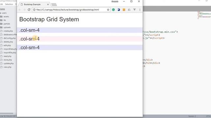This screenshot has height=118, width=211.
Task: Expand the uploads folder in sidebar
Action: (x=7, y=28)
